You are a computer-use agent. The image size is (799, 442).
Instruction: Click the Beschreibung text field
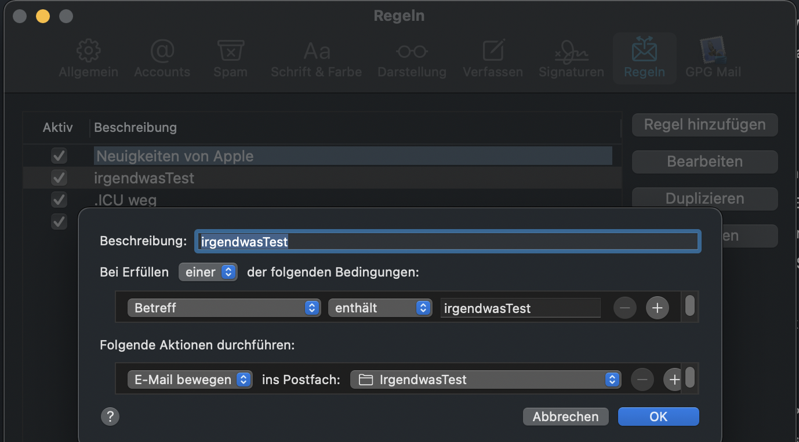447,241
